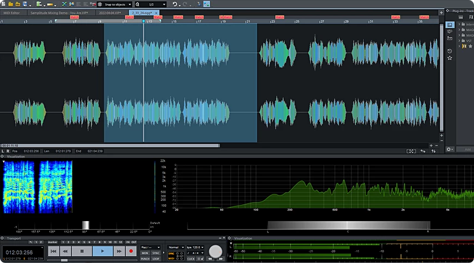Toggle the LOOP playback button
Screen dimensions: 474x263
pos(156,259)
